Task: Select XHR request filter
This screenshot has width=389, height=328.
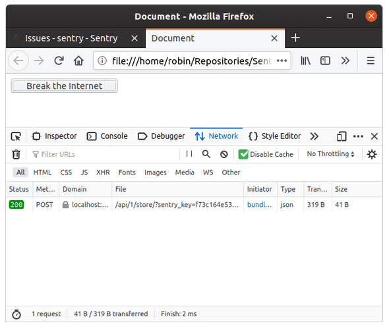Action: (x=103, y=173)
